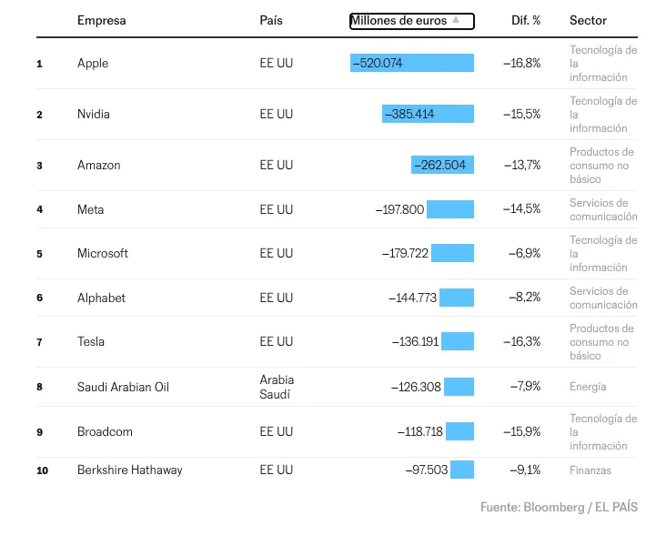Click the Sector column header

coord(588,20)
